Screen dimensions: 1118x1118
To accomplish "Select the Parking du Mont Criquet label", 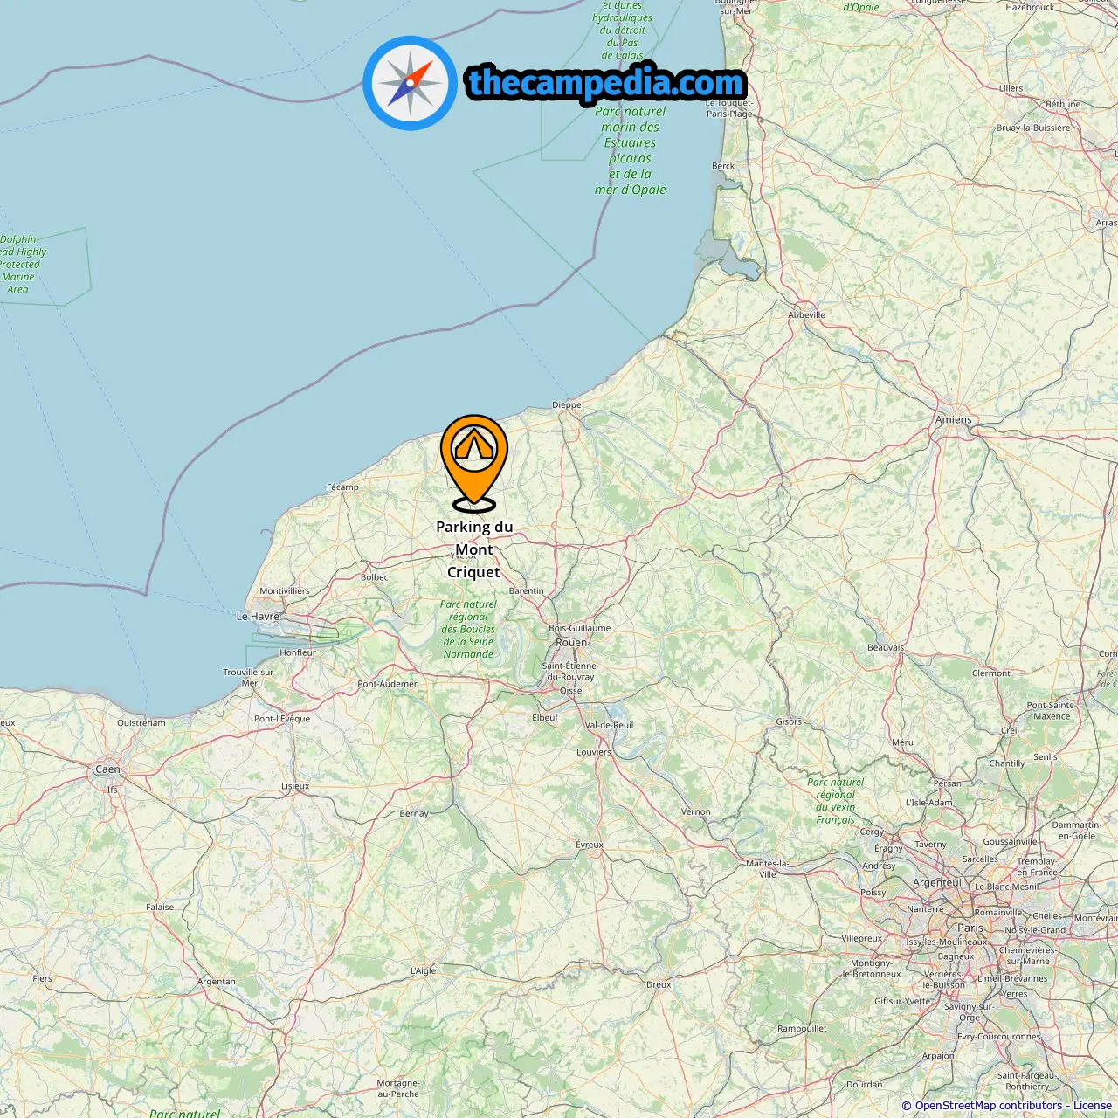I will coord(474,549).
